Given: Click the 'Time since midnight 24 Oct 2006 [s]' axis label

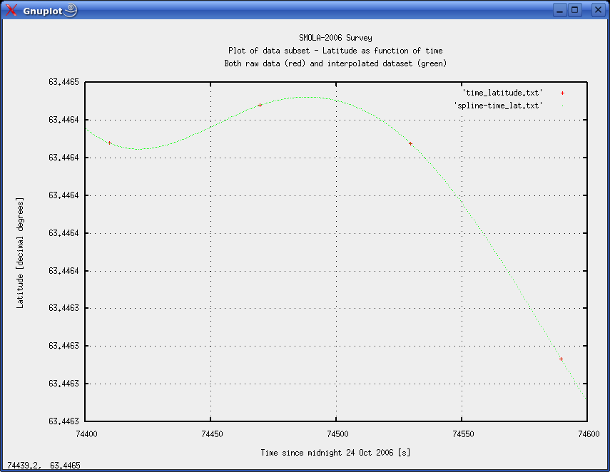Looking at the screenshot, I should coord(335,453).
